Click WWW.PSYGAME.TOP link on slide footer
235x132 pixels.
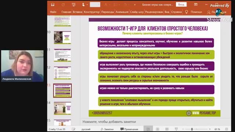[x=204, y=113]
